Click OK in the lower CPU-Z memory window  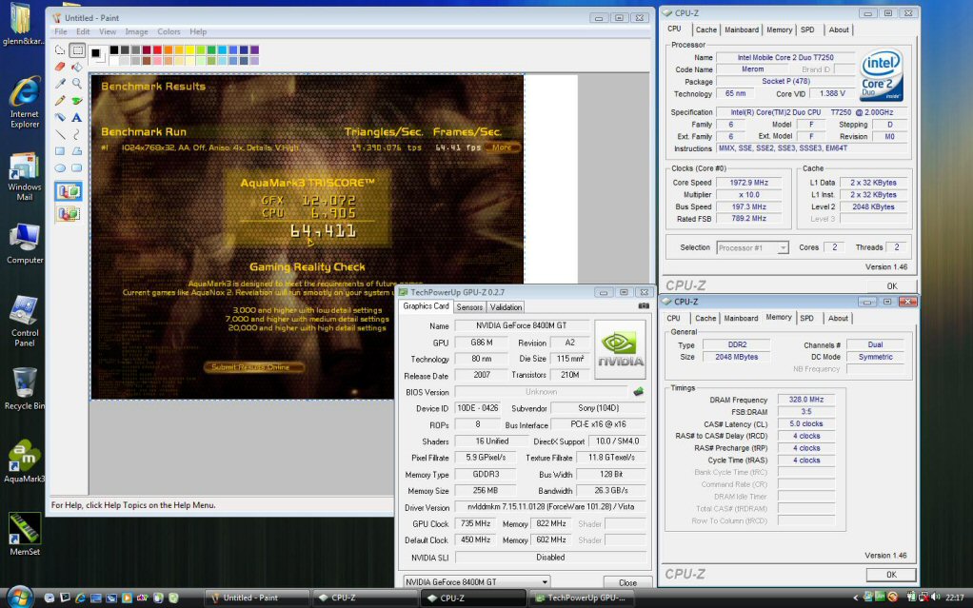point(891,575)
